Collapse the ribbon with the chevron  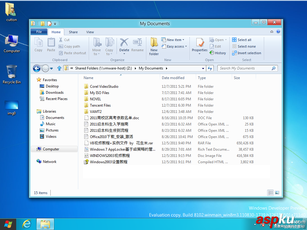click(272, 32)
